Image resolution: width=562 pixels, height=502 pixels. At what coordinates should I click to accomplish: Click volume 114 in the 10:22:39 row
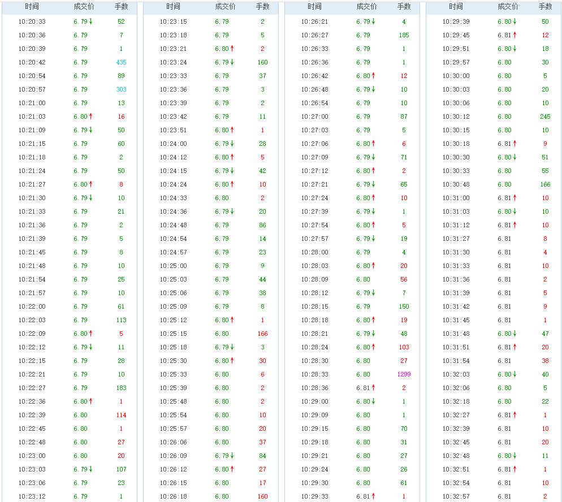click(x=121, y=416)
